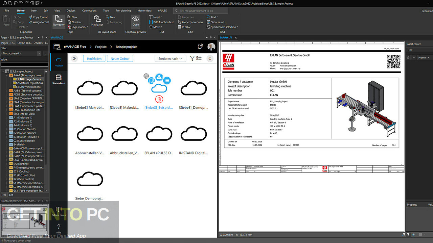The width and height of the screenshot is (433, 243).
Task: Open the Text Insert dropdown
Action: [155, 17]
